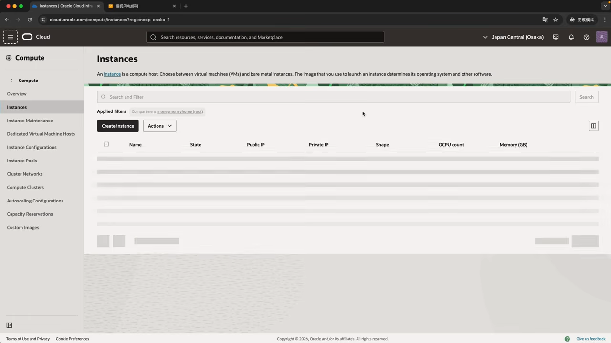This screenshot has height=343, width=611.
Task: Follow the instance hyperlink in description
Action: pyautogui.click(x=112, y=74)
